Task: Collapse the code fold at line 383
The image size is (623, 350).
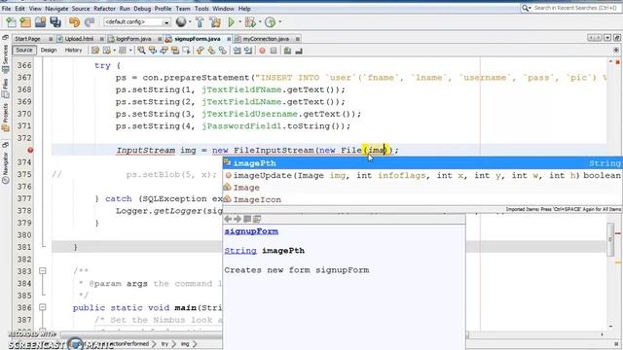Action: coord(43,271)
